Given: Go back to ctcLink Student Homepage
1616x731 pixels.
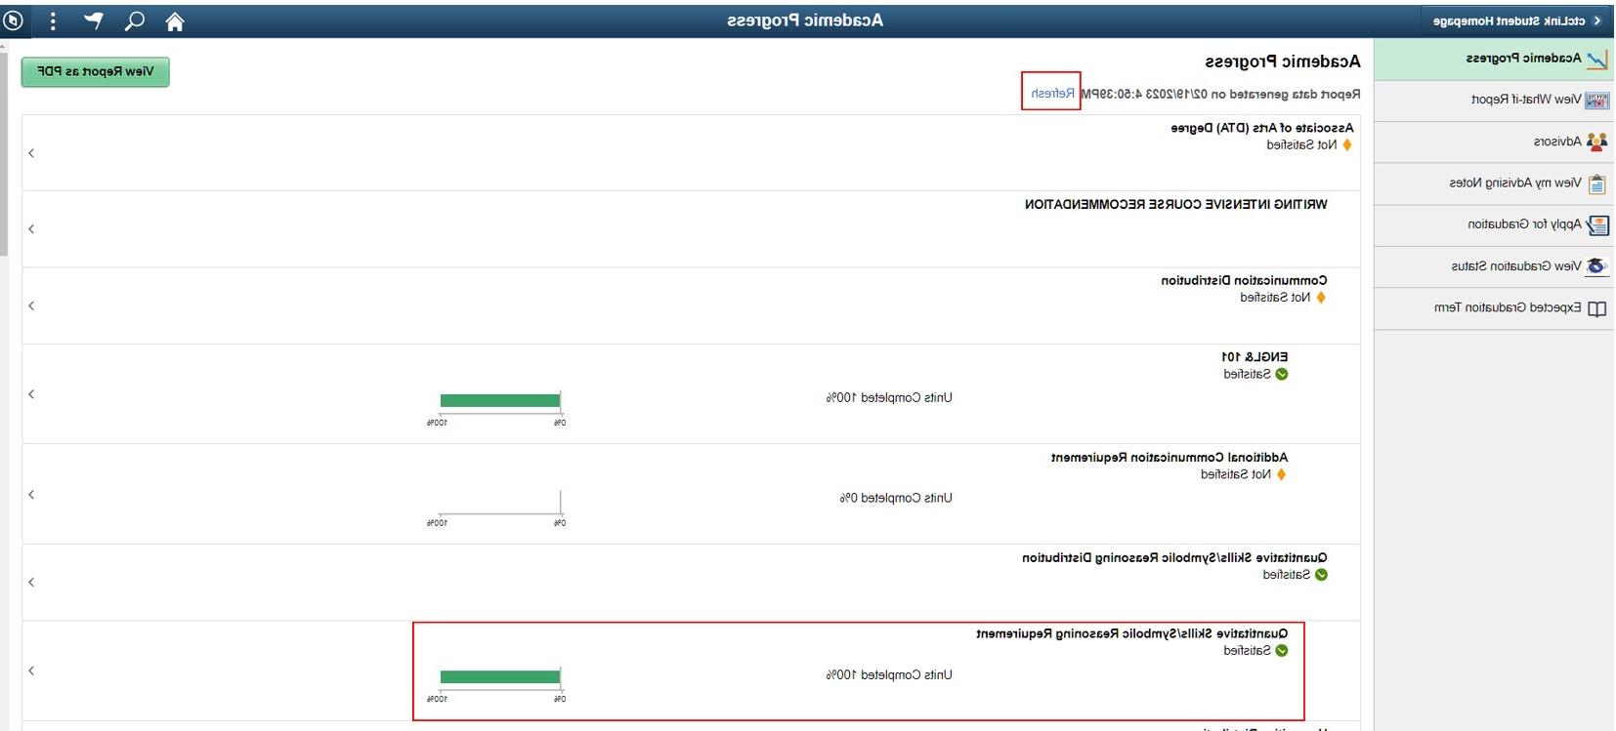Looking at the screenshot, I should pos(1516,20).
